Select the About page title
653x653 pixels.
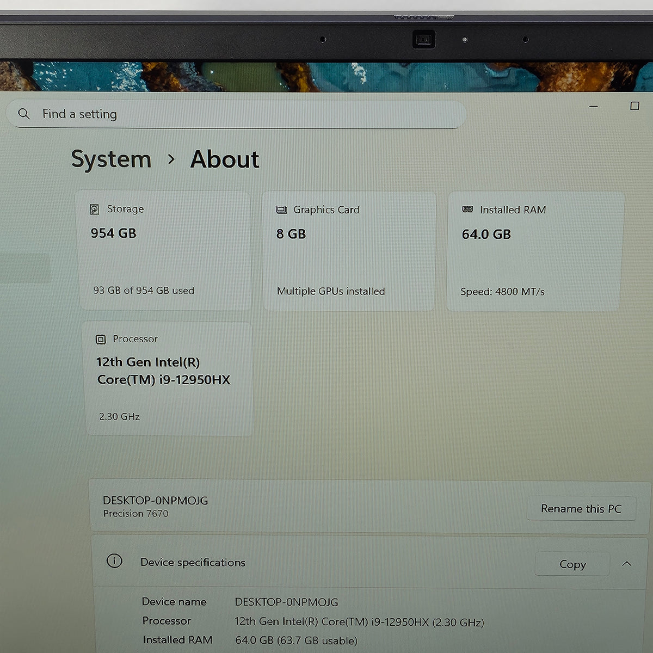coord(225,159)
